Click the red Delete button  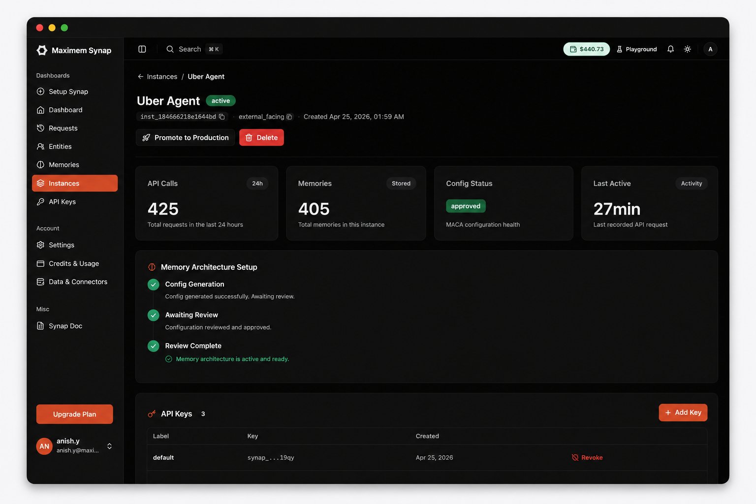(261, 138)
